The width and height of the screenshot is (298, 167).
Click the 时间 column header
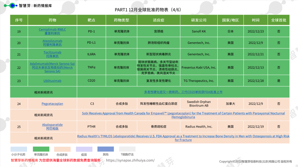tap(256, 20)
